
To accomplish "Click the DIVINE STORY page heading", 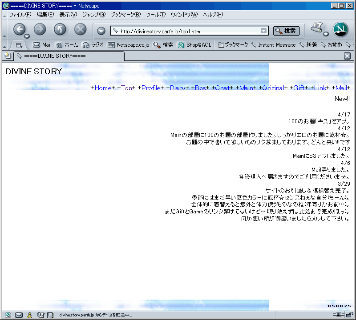I will 33,72.
